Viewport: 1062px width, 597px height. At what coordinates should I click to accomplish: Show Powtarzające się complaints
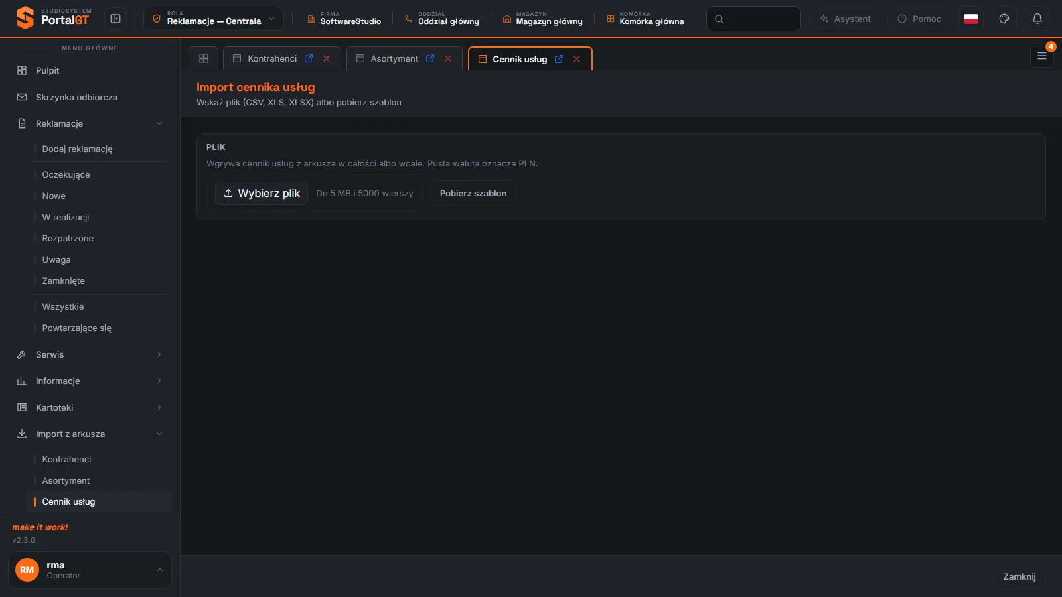[x=100, y=328]
